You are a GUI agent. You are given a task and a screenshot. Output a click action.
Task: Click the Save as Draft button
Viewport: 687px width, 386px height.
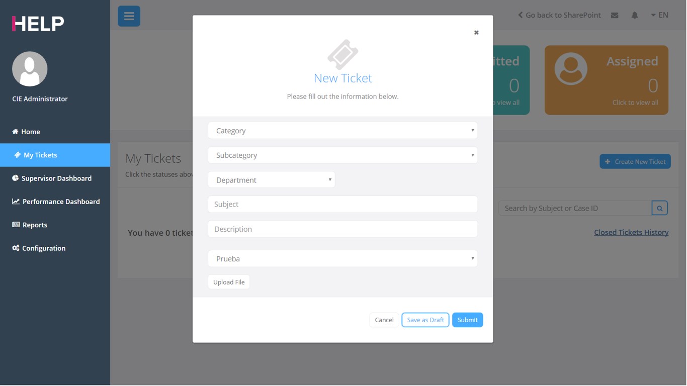pyautogui.click(x=425, y=320)
